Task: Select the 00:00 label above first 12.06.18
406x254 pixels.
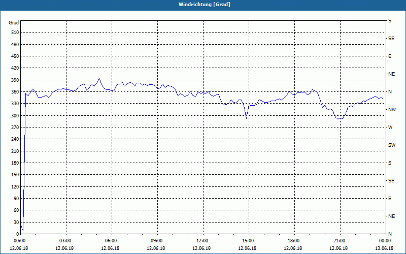Action: pyautogui.click(x=19, y=241)
